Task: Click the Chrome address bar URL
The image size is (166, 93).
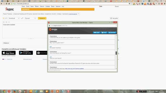Action: pos(21,4)
